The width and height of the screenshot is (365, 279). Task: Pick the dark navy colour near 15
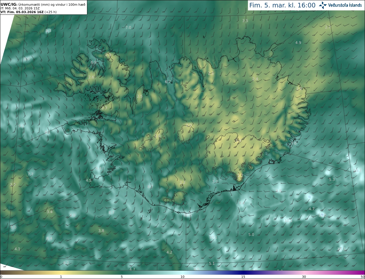point(243,272)
